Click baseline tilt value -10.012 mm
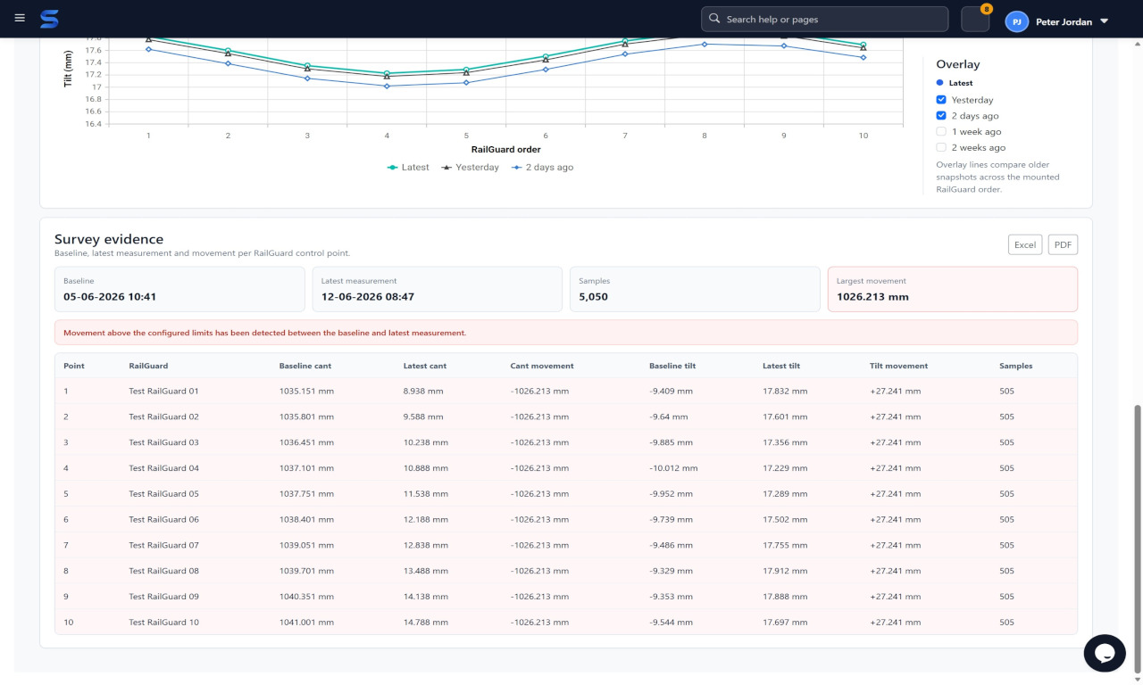1143x685 pixels. (x=673, y=468)
